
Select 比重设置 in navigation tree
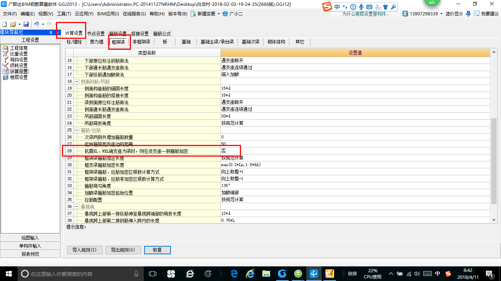(19, 54)
